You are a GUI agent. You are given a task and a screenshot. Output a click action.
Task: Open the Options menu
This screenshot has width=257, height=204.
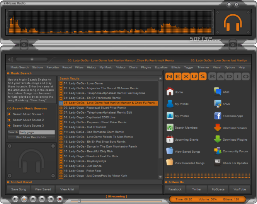click(230, 67)
